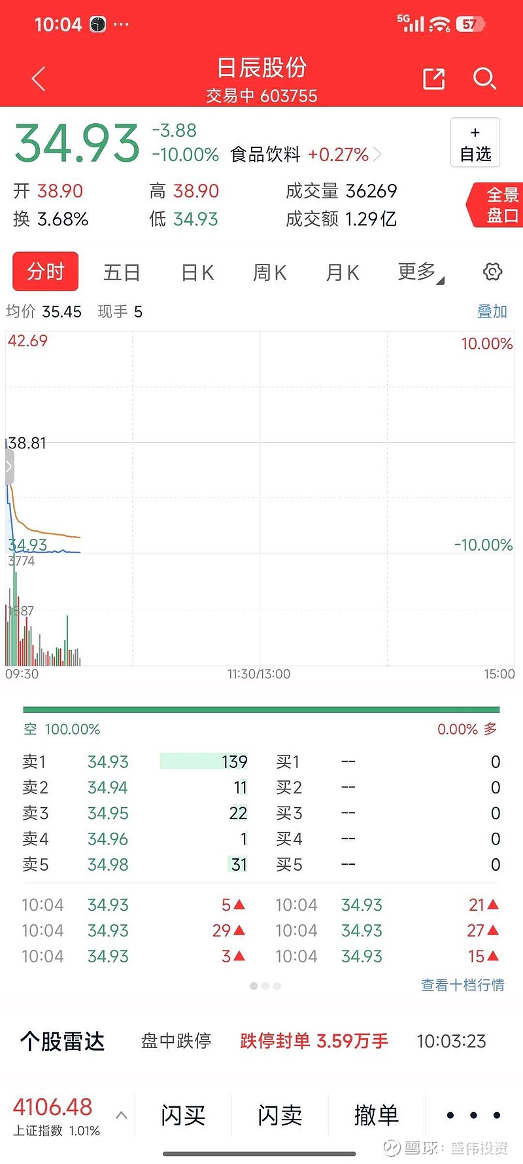Tap the green long-short ratio bar
Image resolution: width=523 pixels, height=1164 pixels.
[x=261, y=710]
